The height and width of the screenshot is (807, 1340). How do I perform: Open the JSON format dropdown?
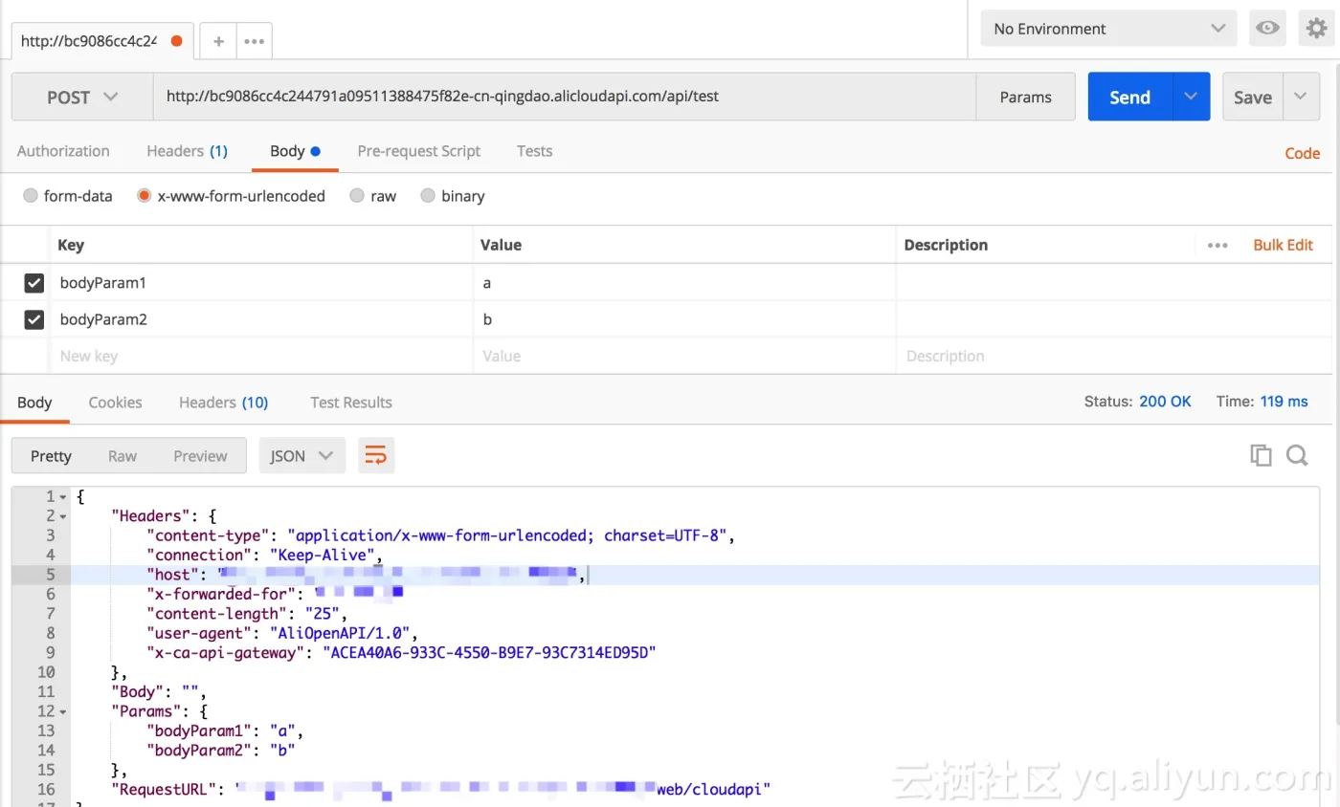point(301,456)
